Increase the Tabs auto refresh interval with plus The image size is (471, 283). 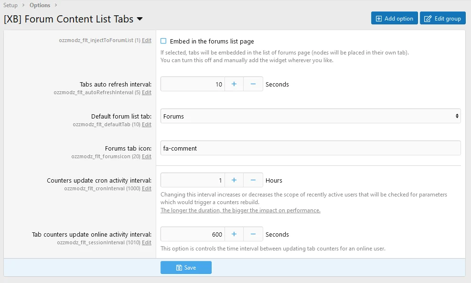point(234,84)
